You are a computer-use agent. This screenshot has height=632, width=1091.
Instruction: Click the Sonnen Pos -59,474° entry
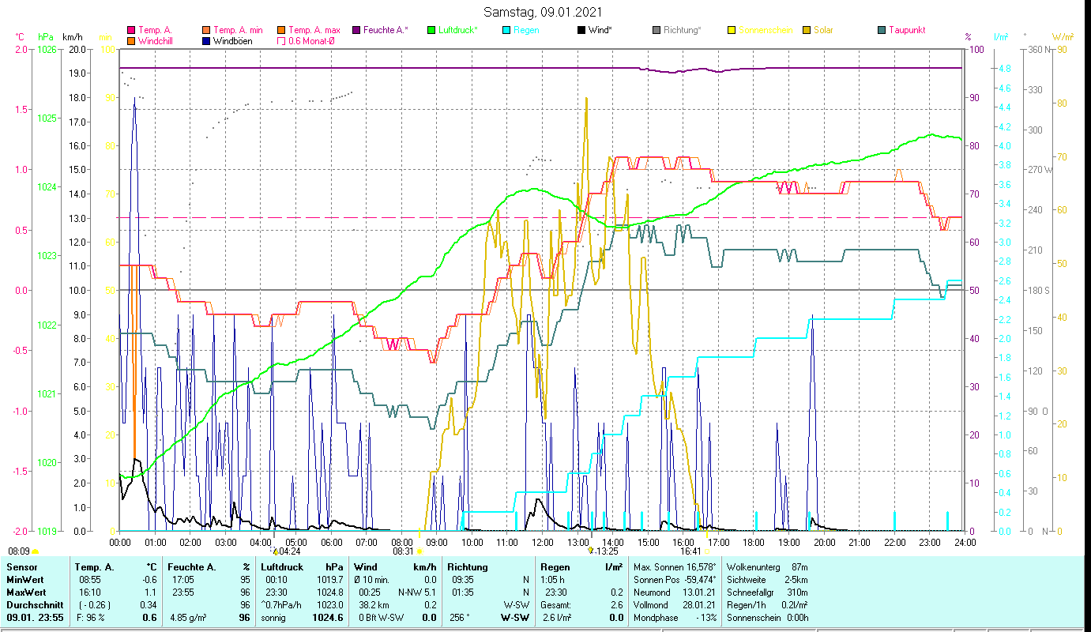tap(675, 580)
